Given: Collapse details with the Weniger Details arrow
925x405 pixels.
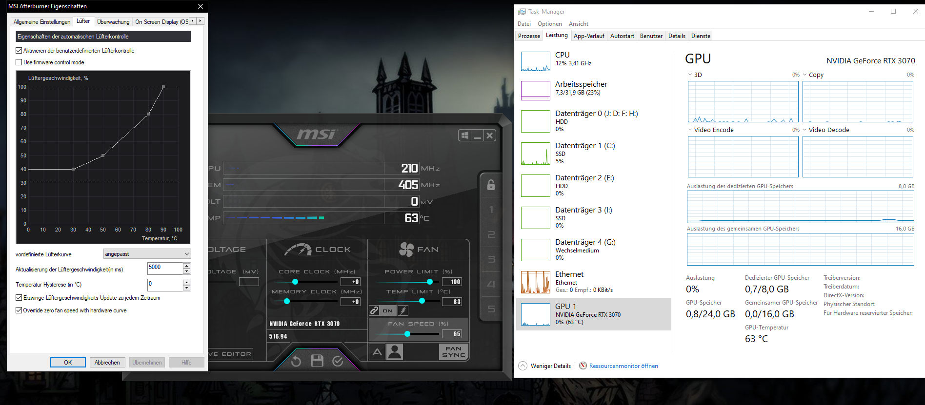Looking at the screenshot, I should point(523,366).
